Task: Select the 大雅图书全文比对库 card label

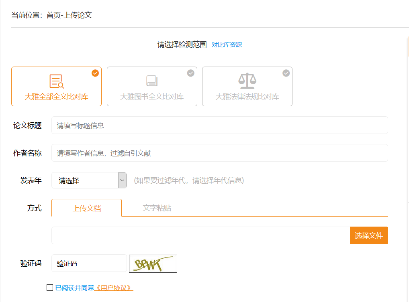Action: tap(152, 97)
